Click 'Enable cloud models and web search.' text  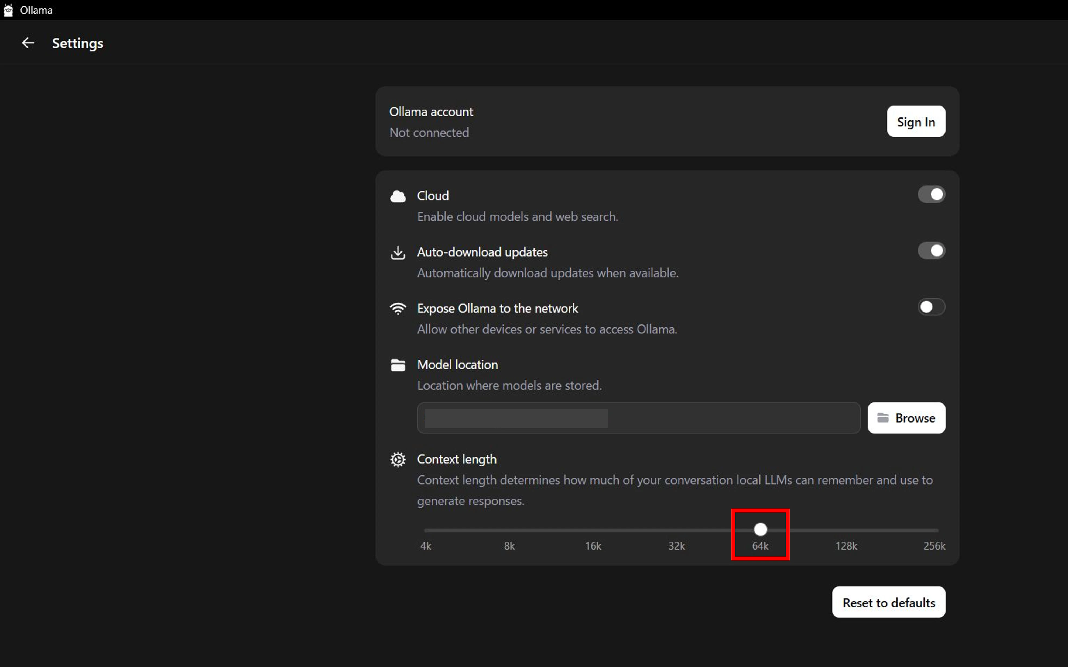point(517,217)
